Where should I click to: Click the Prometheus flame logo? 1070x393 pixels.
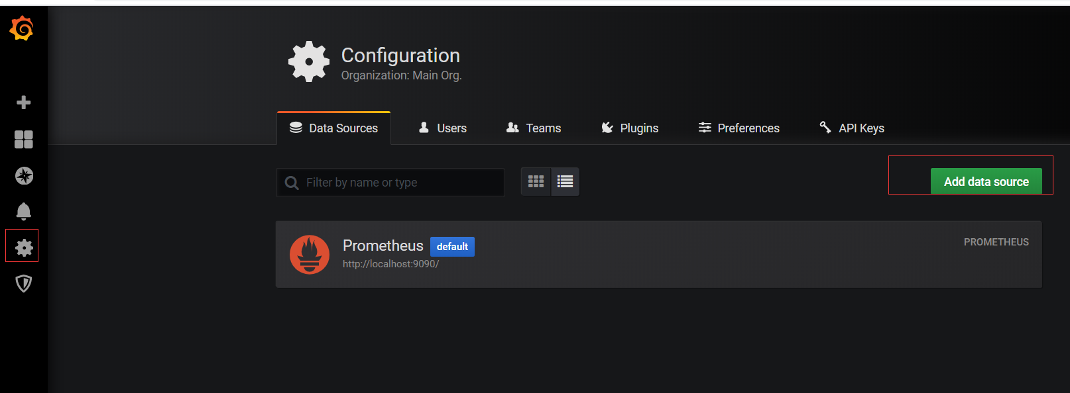(310, 255)
